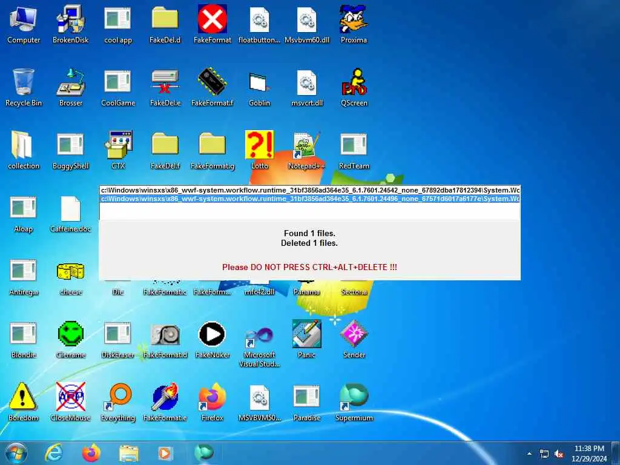Open the Computer desktop icon
This screenshot has height=465, width=620.
(24, 24)
